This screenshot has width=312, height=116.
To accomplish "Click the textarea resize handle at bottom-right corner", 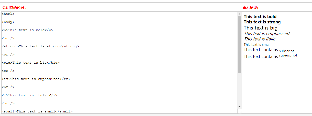I will pos(240,111).
